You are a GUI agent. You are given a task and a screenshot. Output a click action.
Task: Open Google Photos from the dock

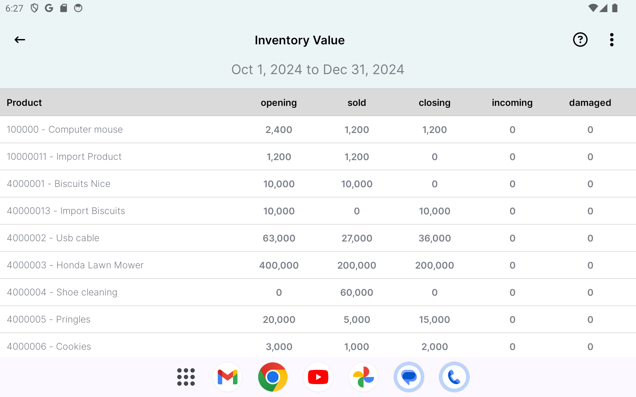[x=363, y=377]
